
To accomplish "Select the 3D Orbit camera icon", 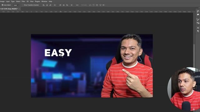I will point(90,5).
